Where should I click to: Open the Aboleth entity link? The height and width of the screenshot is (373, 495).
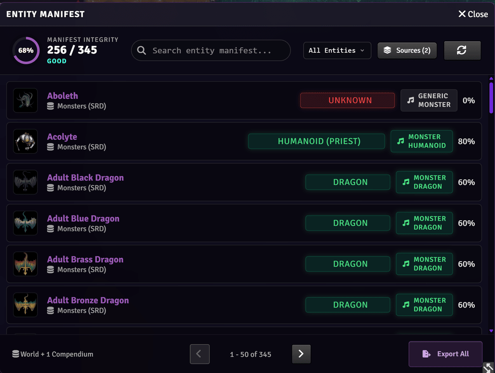(x=62, y=96)
